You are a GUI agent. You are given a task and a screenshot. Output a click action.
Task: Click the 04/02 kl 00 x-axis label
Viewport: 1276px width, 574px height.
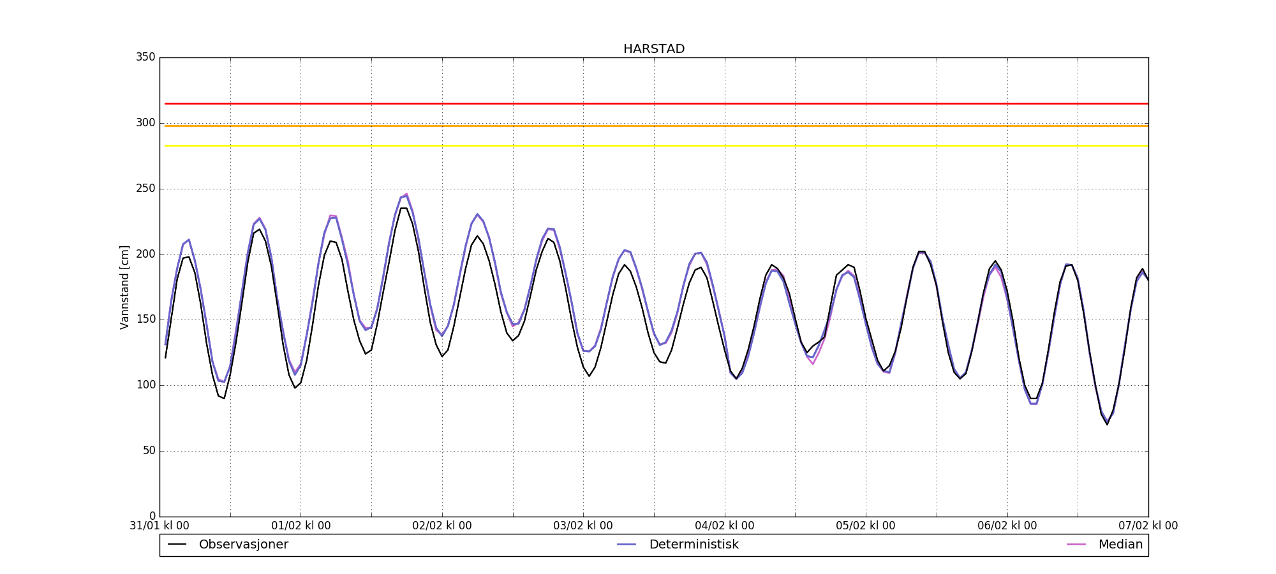pyautogui.click(x=724, y=526)
